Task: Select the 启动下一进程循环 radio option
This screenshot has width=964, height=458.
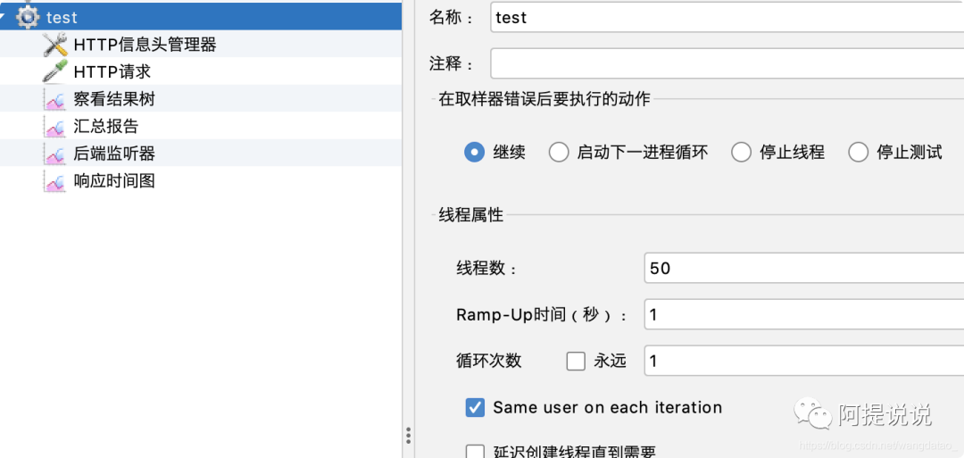Action: tap(559, 152)
